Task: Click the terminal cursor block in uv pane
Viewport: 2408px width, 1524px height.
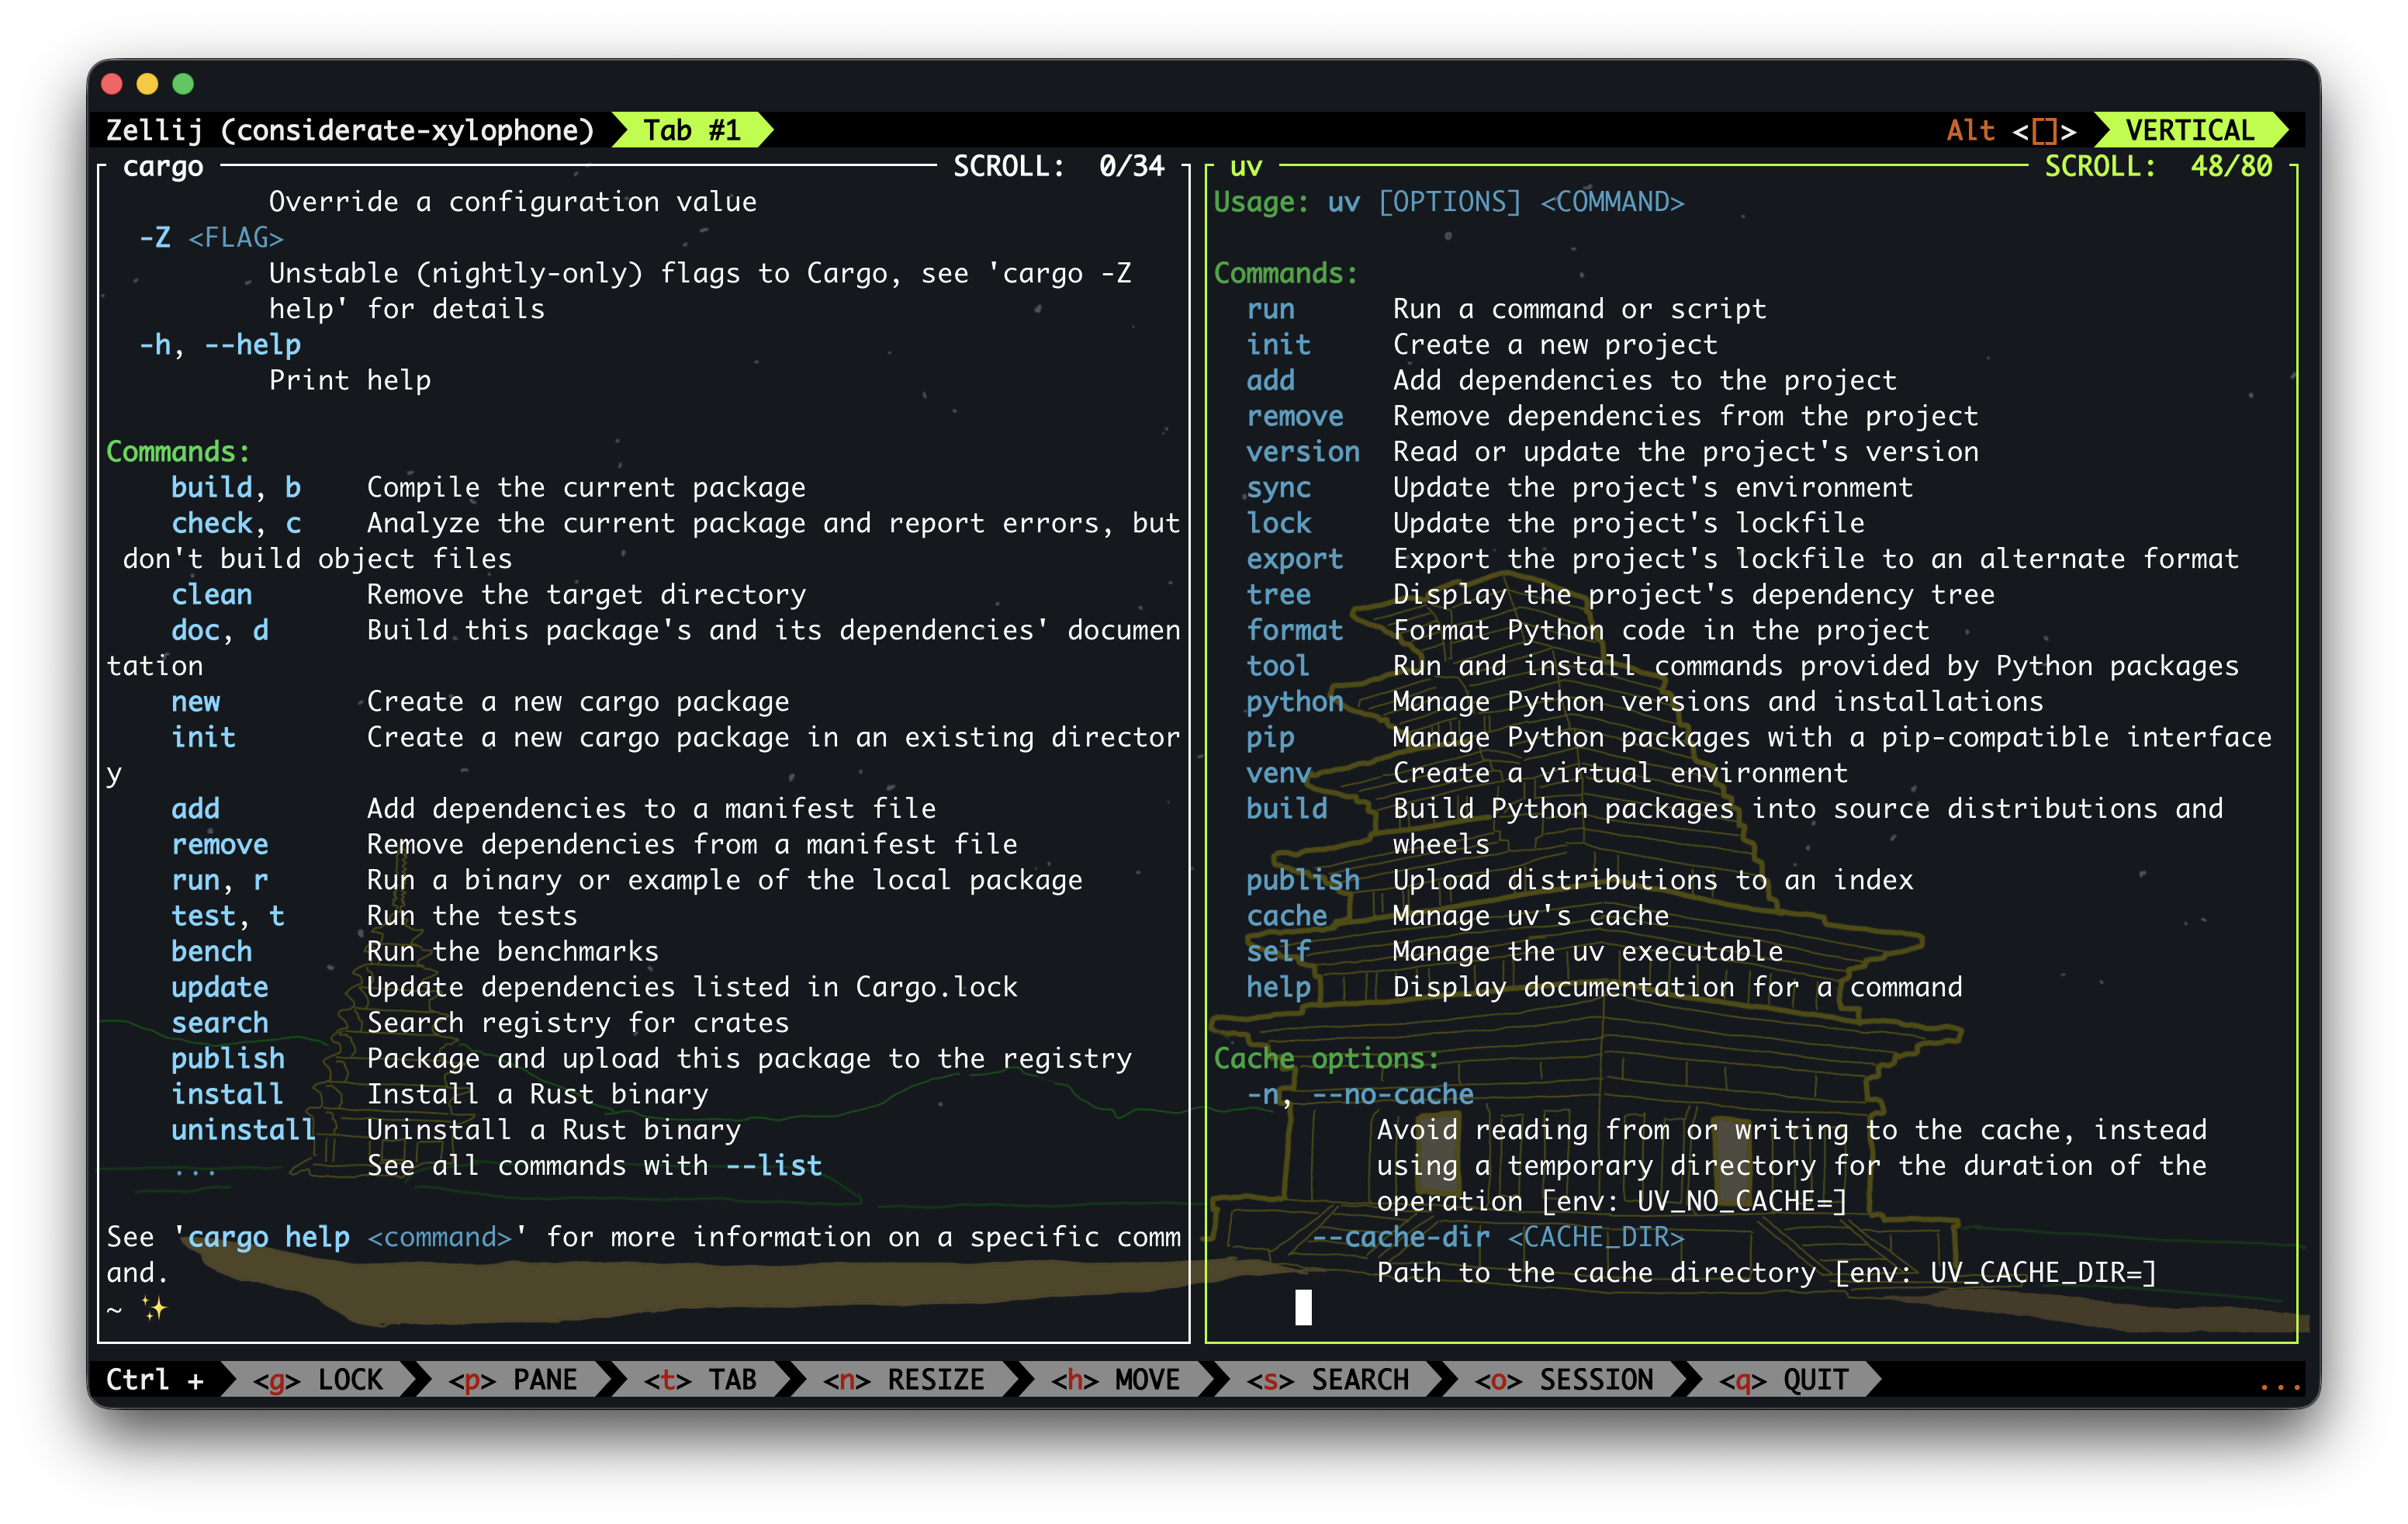Action: (1303, 1307)
